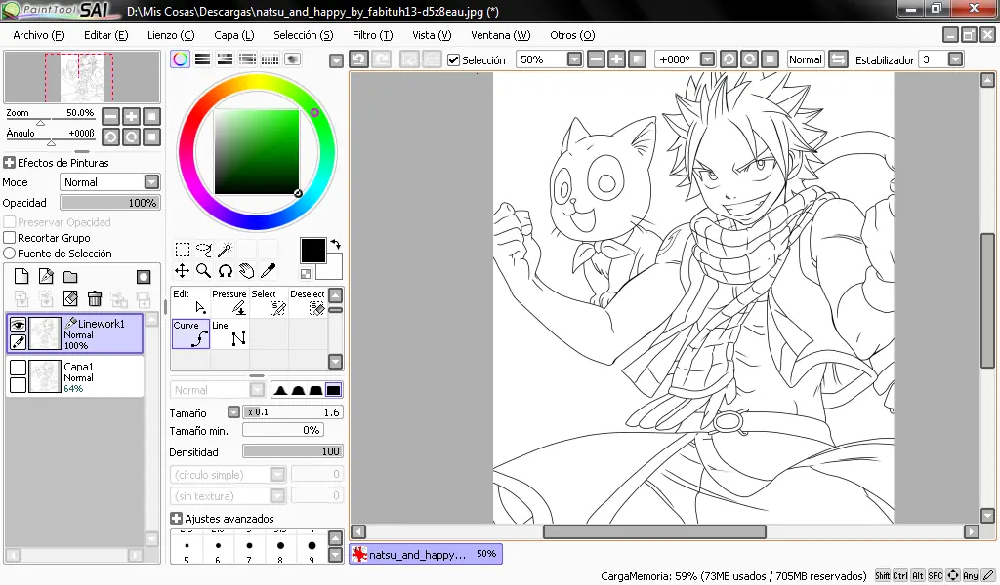Toggle the scratchpad panel

tap(292, 59)
